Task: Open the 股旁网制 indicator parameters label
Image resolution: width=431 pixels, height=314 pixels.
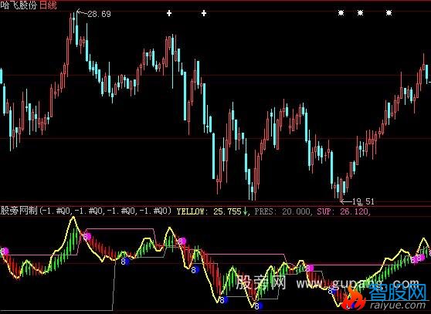Action: point(86,211)
